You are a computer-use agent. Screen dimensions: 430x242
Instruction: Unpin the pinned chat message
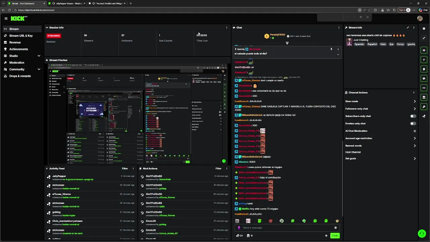pyautogui.click(x=331, y=49)
